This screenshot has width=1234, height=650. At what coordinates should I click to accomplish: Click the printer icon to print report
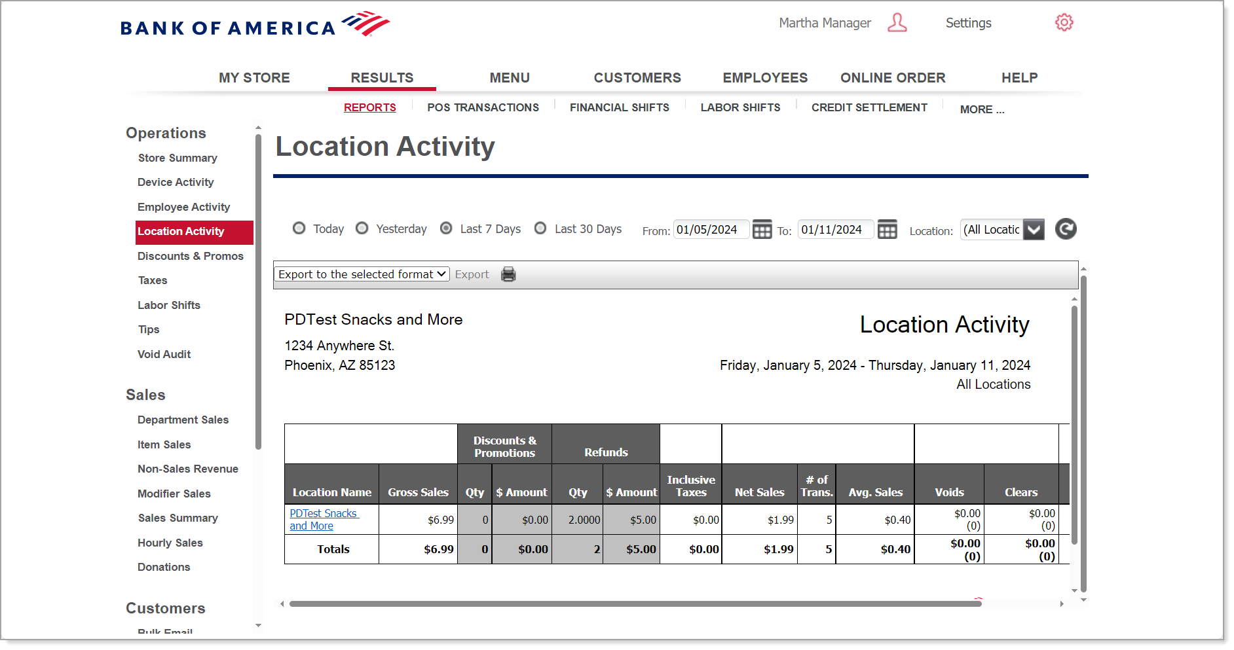(x=508, y=274)
